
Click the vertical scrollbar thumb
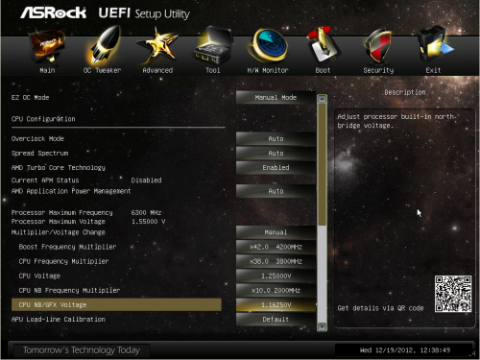322,164
